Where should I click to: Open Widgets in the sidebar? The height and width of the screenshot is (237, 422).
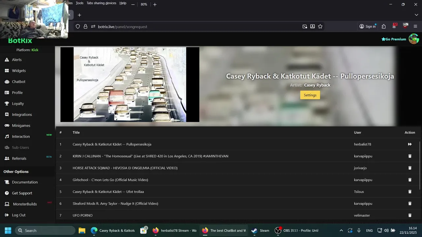(x=18, y=71)
